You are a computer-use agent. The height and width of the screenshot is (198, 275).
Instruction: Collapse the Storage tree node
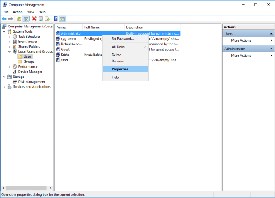pos(4,77)
